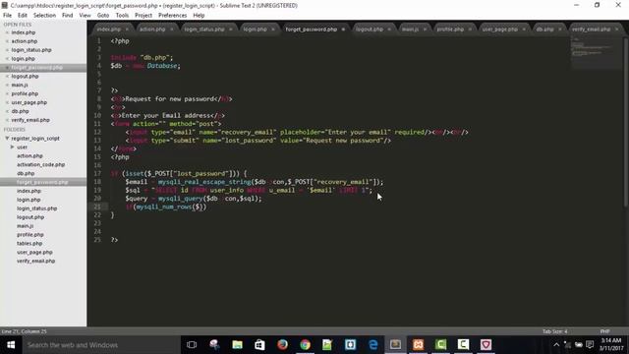Switch to the main.js tab

410,29
